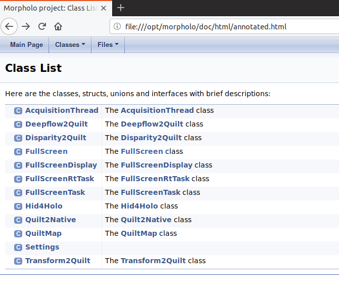Image resolution: width=339 pixels, height=290 pixels.
Task: Follow Quilt2Native link in the description column
Action: point(146,220)
